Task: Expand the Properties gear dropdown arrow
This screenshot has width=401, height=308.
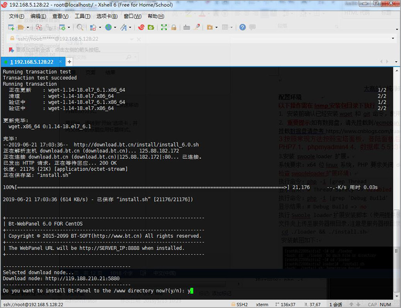Action: [69, 27]
